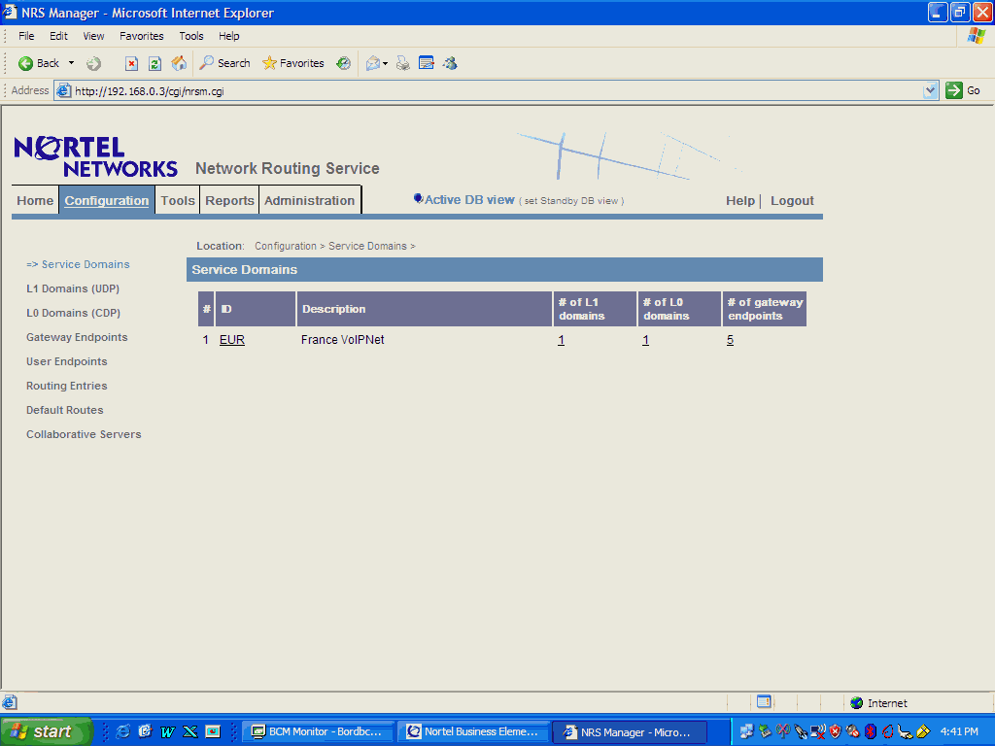
Task: Launch the Messenger toolbar icon
Action: tap(450, 63)
